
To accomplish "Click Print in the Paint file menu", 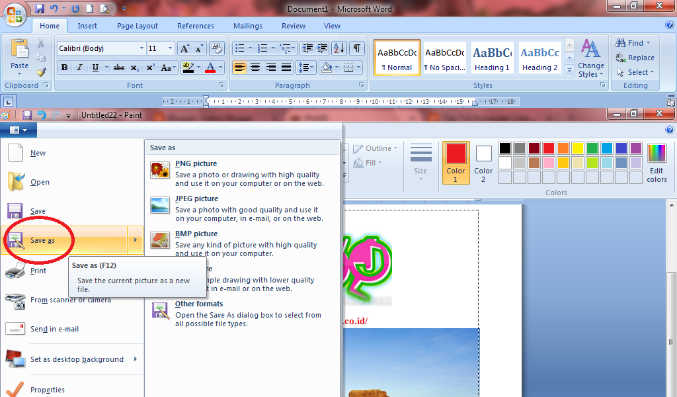I will click(x=71, y=271).
